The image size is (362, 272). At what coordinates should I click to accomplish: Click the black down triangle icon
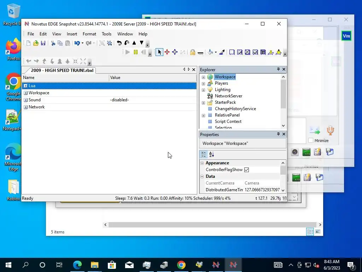pyautogui.click(x=141, y=43)
